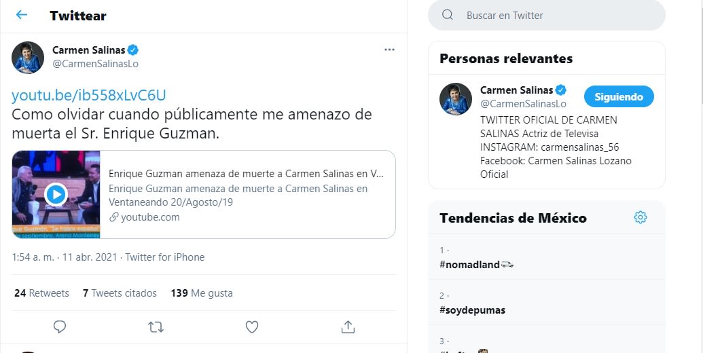View the 7 Tweets citados list

coord(120,293)
